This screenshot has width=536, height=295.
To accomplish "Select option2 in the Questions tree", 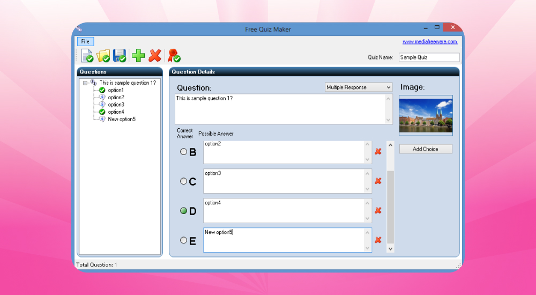I will coord(116,97).
